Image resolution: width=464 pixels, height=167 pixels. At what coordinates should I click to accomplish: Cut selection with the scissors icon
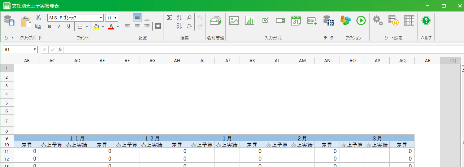[38, 18]
